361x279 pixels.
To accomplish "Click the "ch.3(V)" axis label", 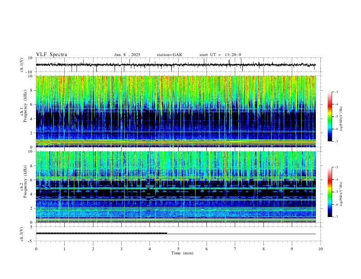I will click(x=22, y=234).
